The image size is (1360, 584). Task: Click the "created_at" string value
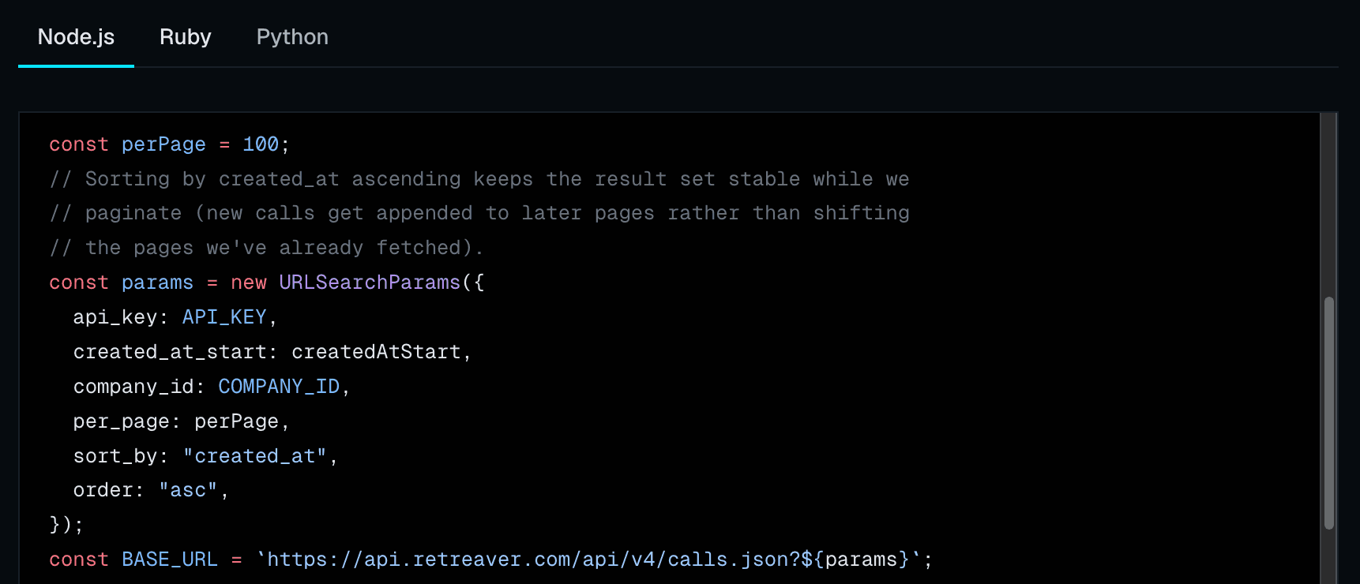pyautogui.click(x=254, y=456)
